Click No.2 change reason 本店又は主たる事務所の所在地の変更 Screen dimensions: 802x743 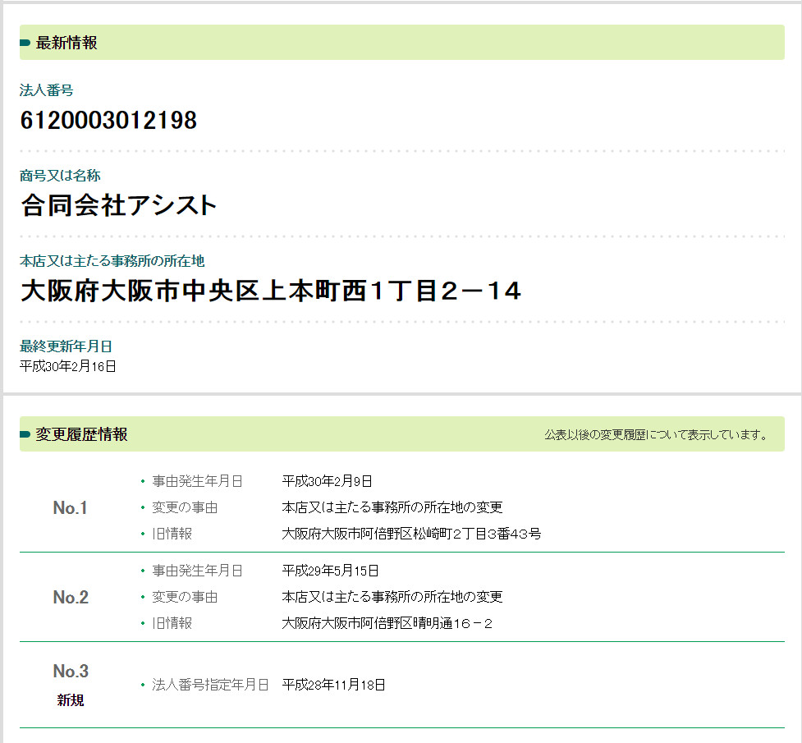[392, 597]
